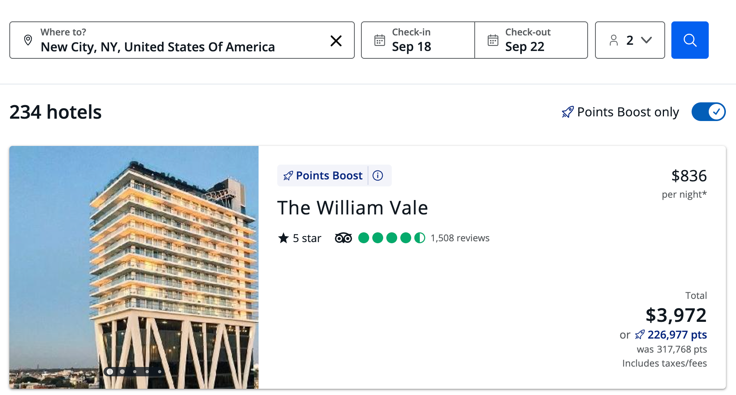
Task: Click the guest person icon
Action: [x=614, y=40]
